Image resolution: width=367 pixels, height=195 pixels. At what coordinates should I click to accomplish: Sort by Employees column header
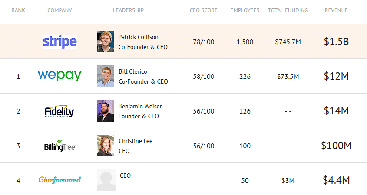click(x=245, y=10)
